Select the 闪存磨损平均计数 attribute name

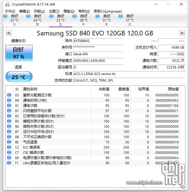(37, 111)
